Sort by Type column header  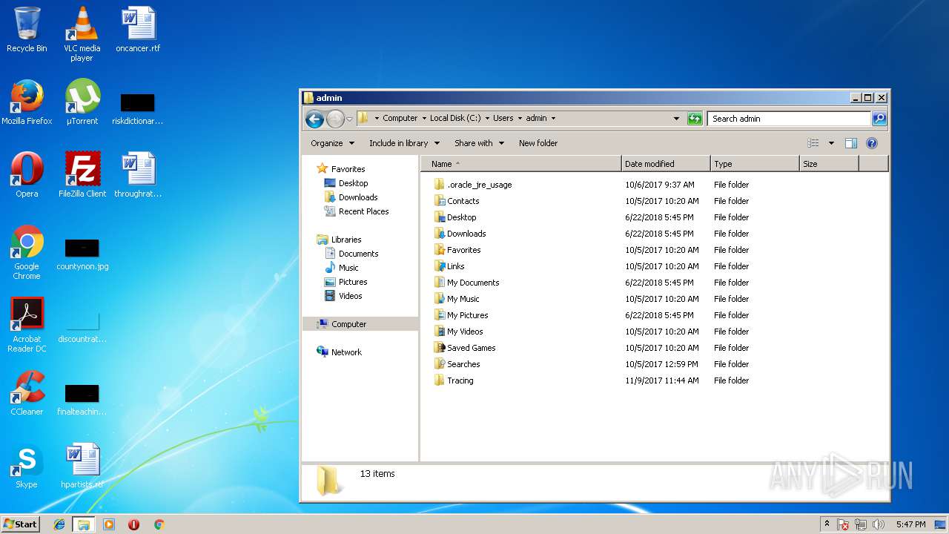pyautogui.click(x=755, y=164)
